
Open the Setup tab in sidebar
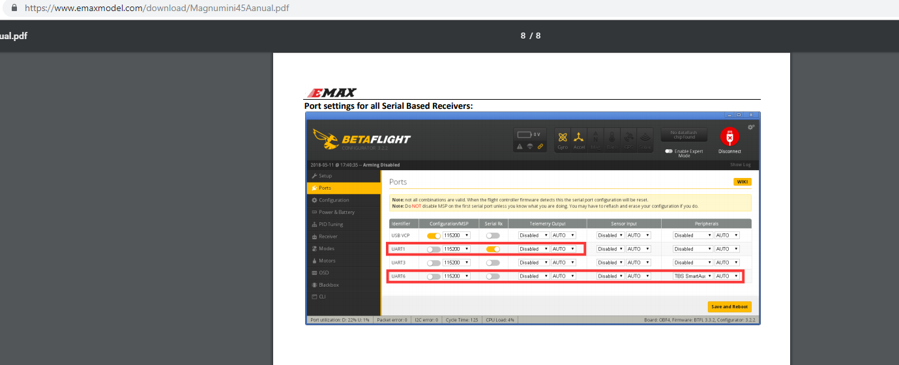344,176
